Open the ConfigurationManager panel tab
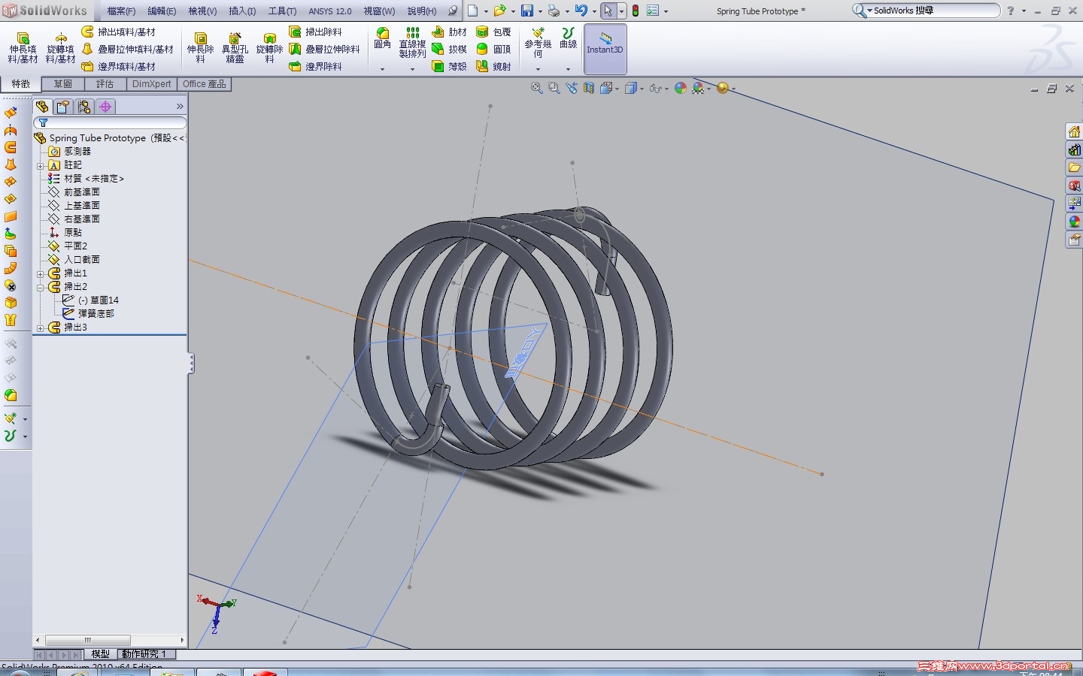Screen dimensions: 1083x676 (84, 107)
